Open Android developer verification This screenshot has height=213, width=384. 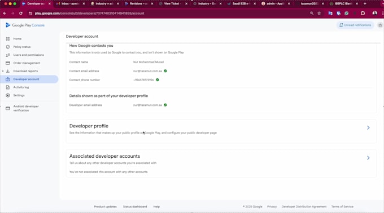click(26, 108)
